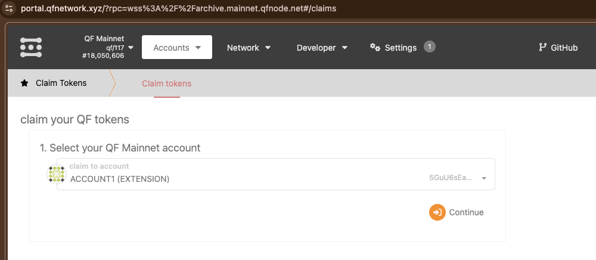The width and height of the screenshot is (596, 260).
Task: Click the Settings gear icon
Action: point(375,47)
